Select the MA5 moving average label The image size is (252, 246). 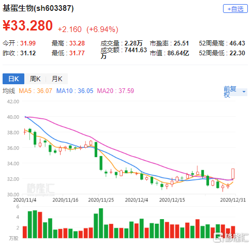point(35,91)
